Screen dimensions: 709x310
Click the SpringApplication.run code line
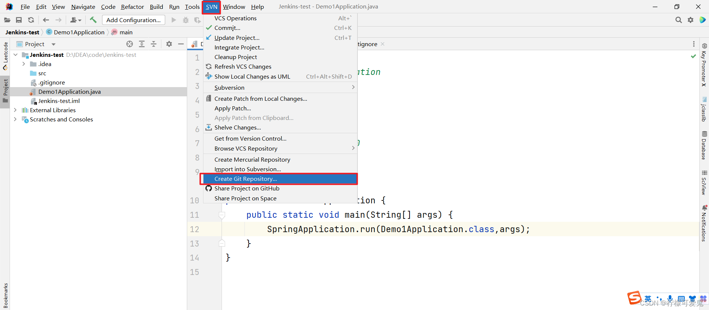pyautogui.click(x=398, y=229)
